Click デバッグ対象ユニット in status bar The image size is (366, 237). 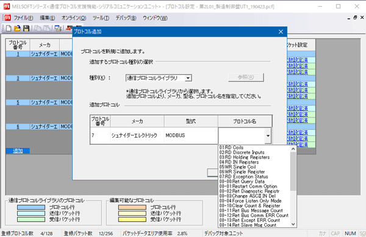224,233
